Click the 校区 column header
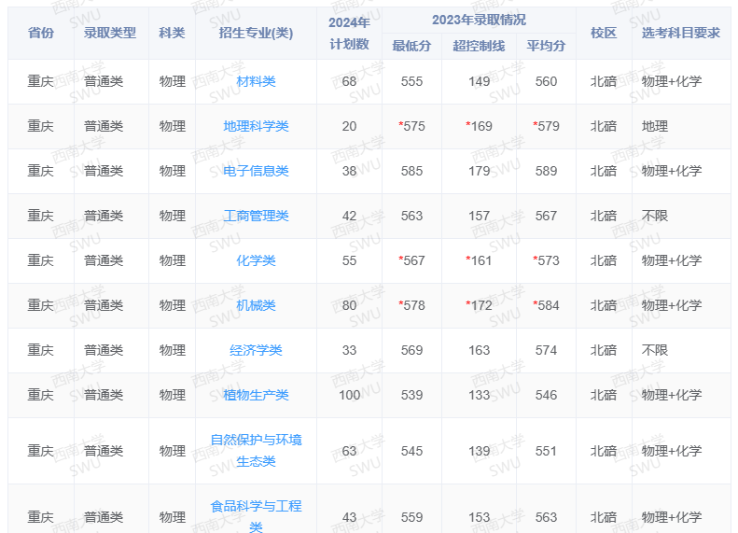This screenshot has width=738, height=533. 604,33
